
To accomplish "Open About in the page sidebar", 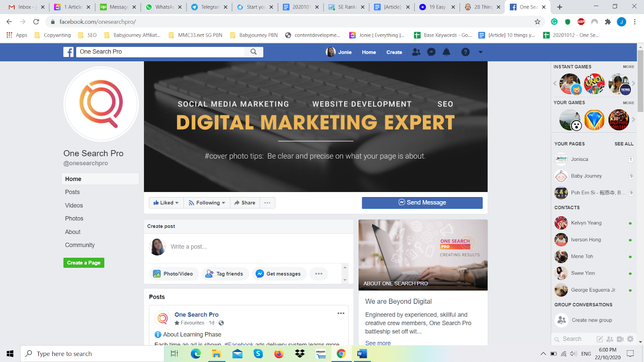I will click(x=73, y=232).
